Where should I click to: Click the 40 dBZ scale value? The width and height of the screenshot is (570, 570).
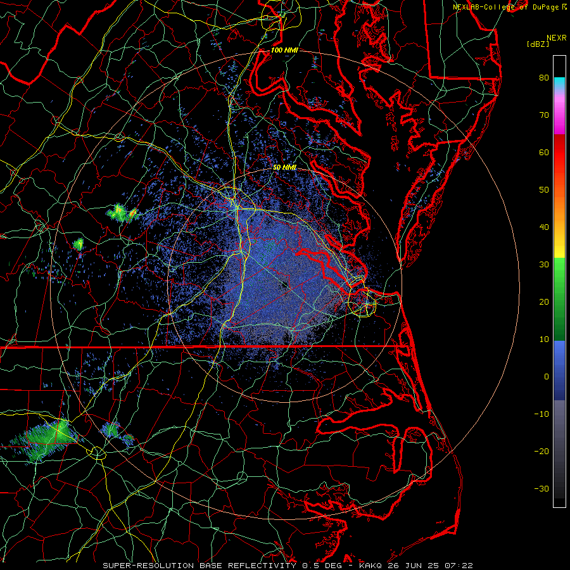(544, 227)
